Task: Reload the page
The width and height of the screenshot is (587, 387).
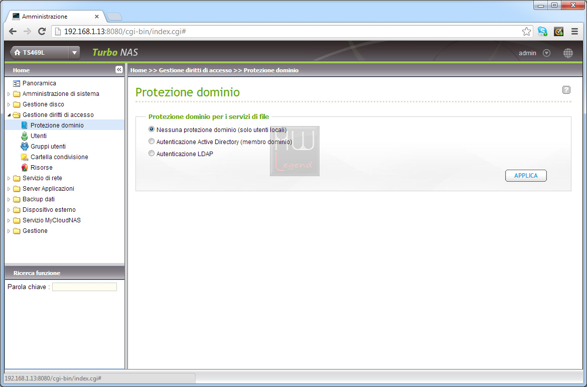Action: click(42, 32)
